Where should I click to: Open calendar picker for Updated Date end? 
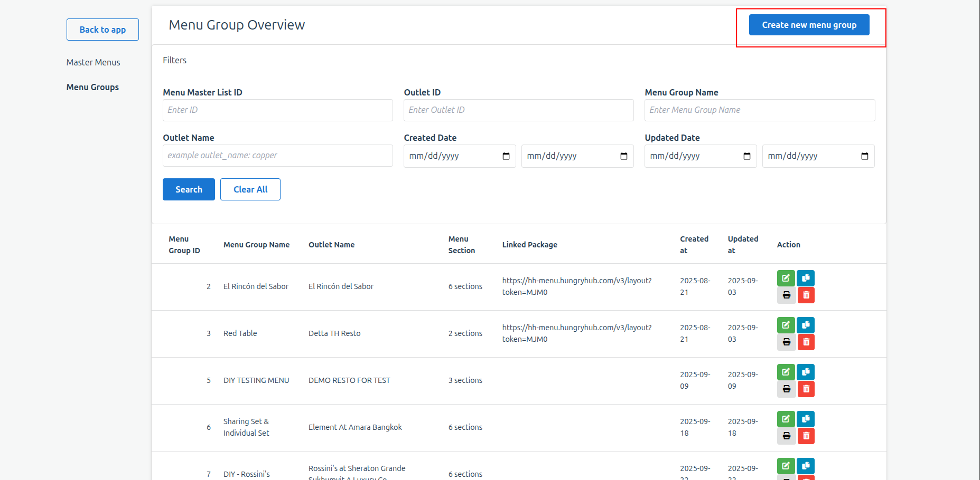[x=864, y=156]
